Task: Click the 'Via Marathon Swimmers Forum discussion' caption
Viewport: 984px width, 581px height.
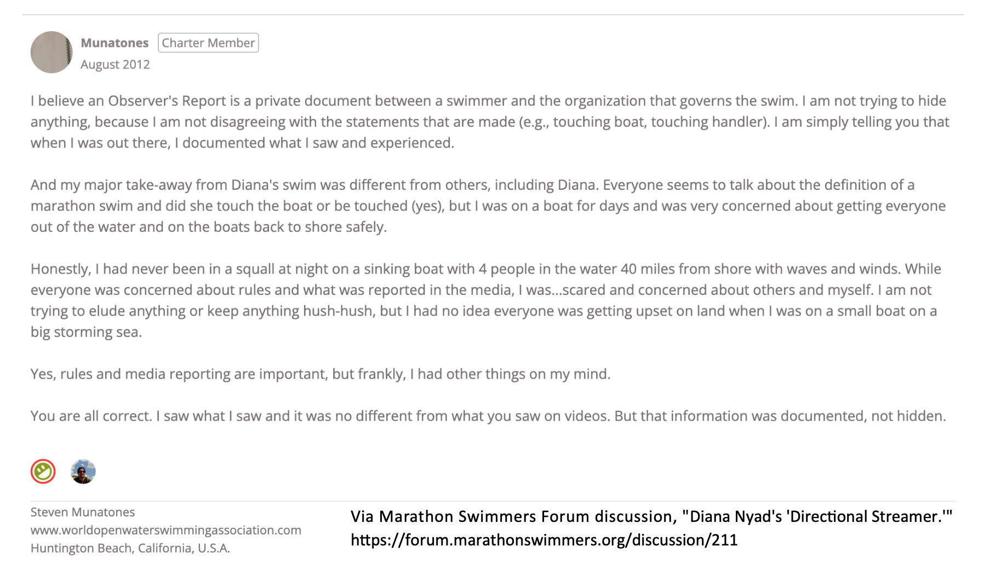Action: [511, 516]
